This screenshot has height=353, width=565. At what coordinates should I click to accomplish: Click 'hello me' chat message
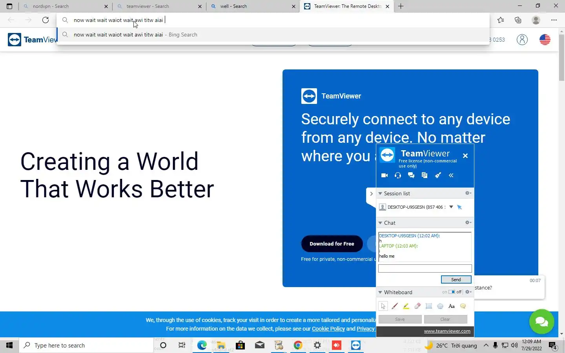(387, 256)
